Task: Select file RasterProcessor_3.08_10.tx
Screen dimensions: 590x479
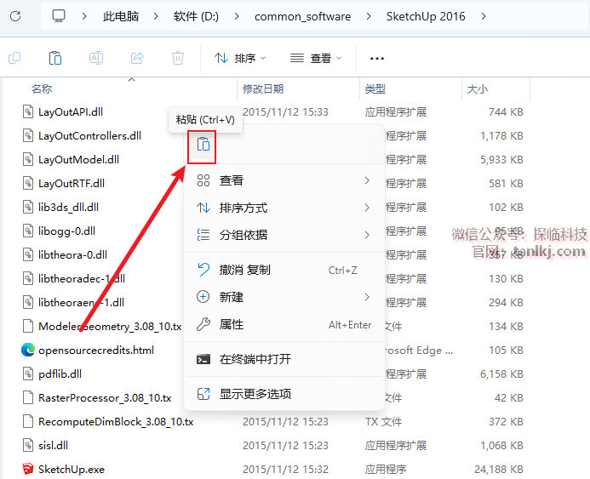Action: (x=105, y=398)
